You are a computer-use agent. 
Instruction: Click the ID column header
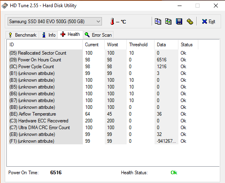coord(46,45)
